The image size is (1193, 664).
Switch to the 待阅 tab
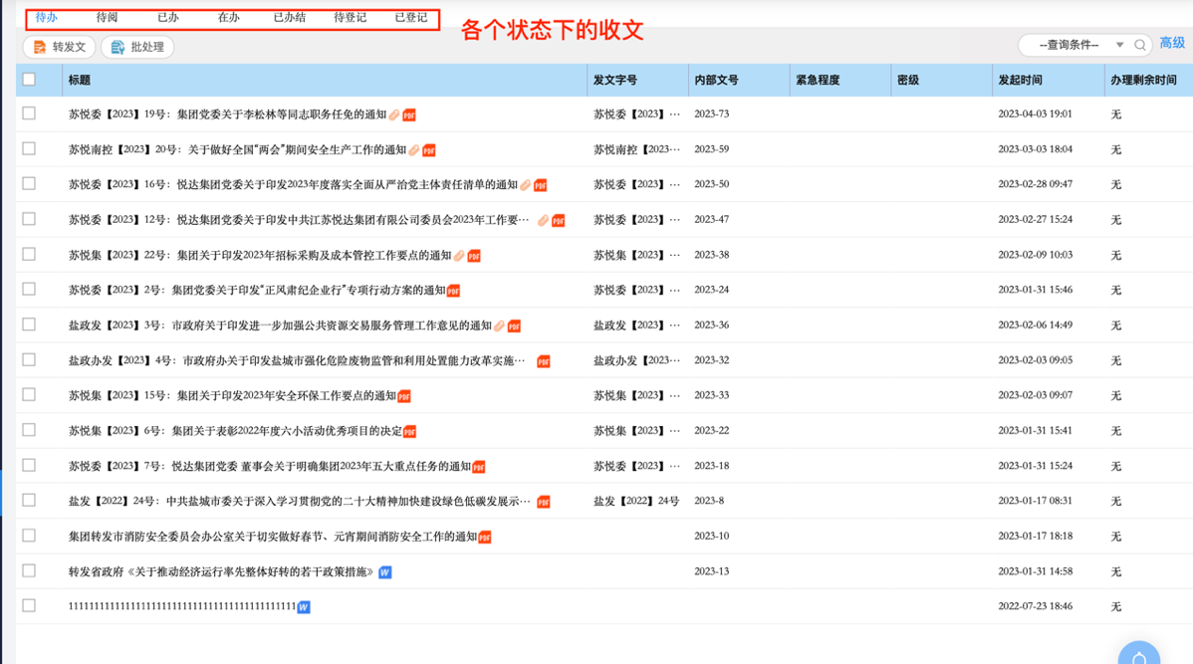point(107,18)
